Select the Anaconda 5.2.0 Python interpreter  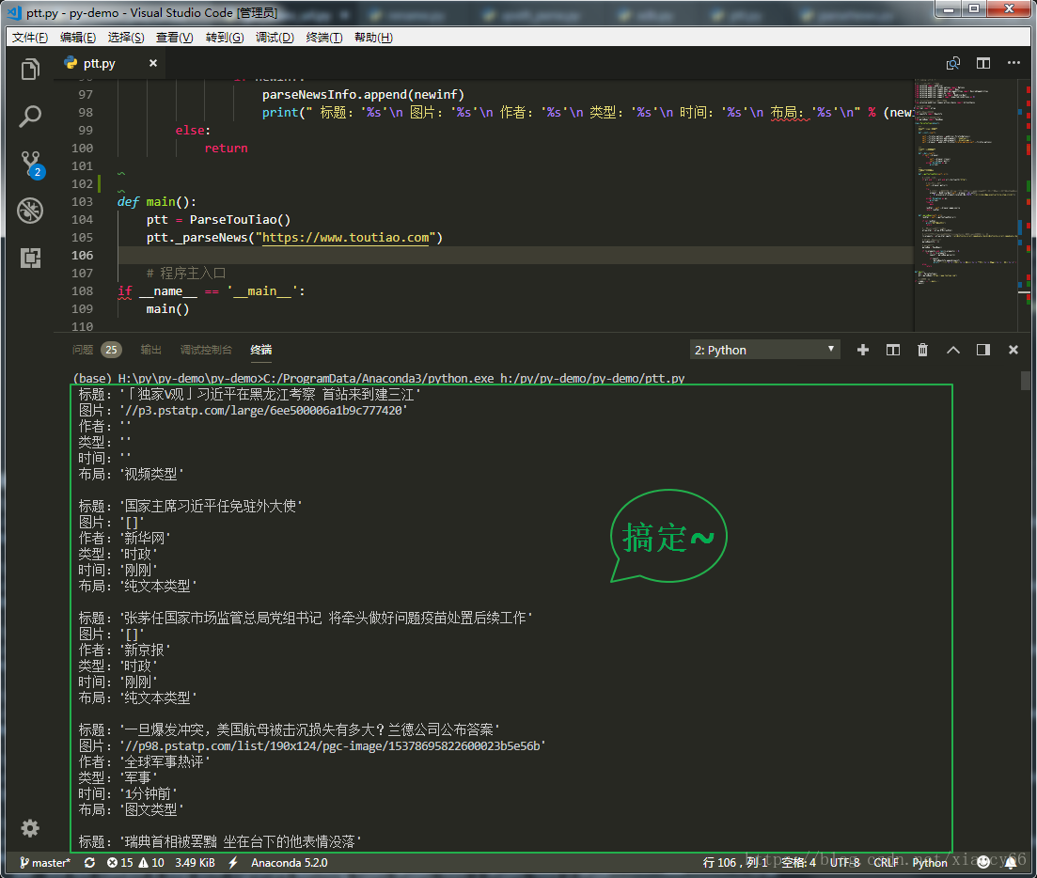click(x=289, y=862)
